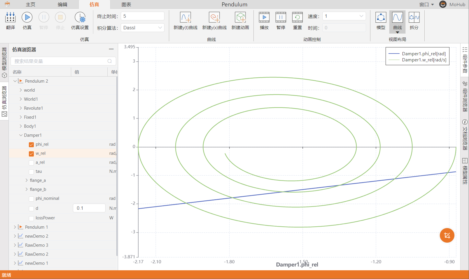The width and height of the screenshot is (469, 279).
Task: Open the Window (窗口) menu
Action: coord(426,4)
